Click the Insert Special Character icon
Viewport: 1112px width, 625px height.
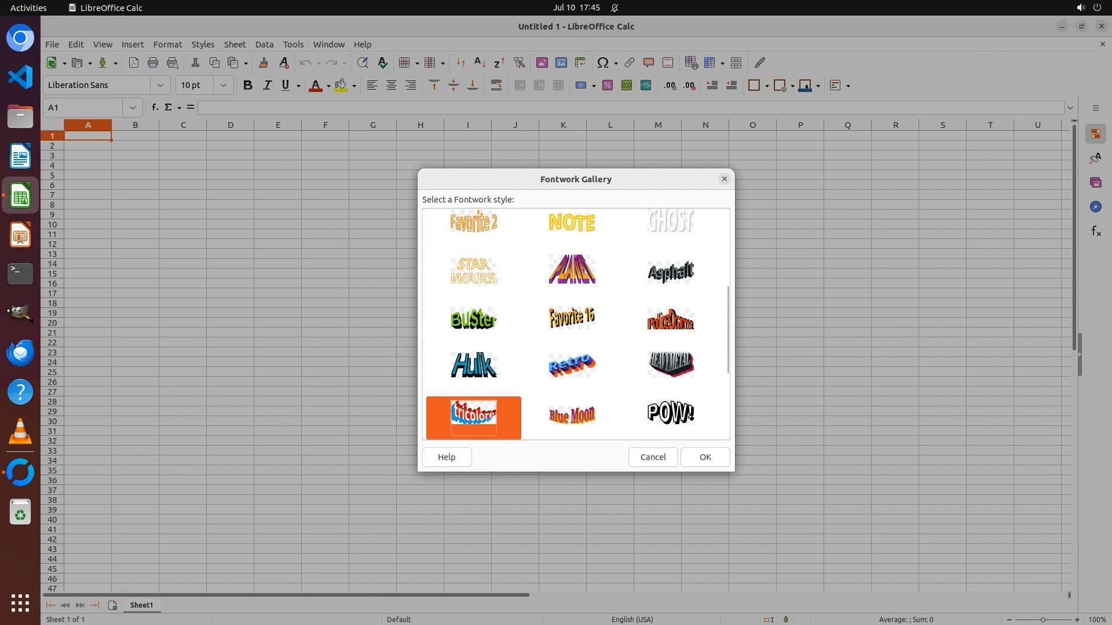[602, 62]
